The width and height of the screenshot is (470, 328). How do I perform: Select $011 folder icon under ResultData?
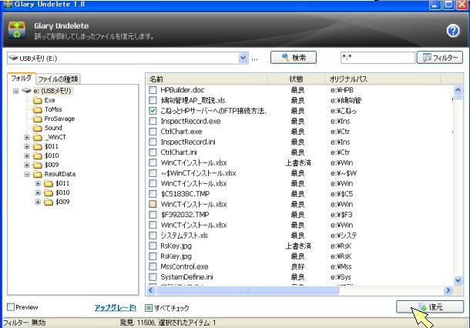[x=49, y=183]
